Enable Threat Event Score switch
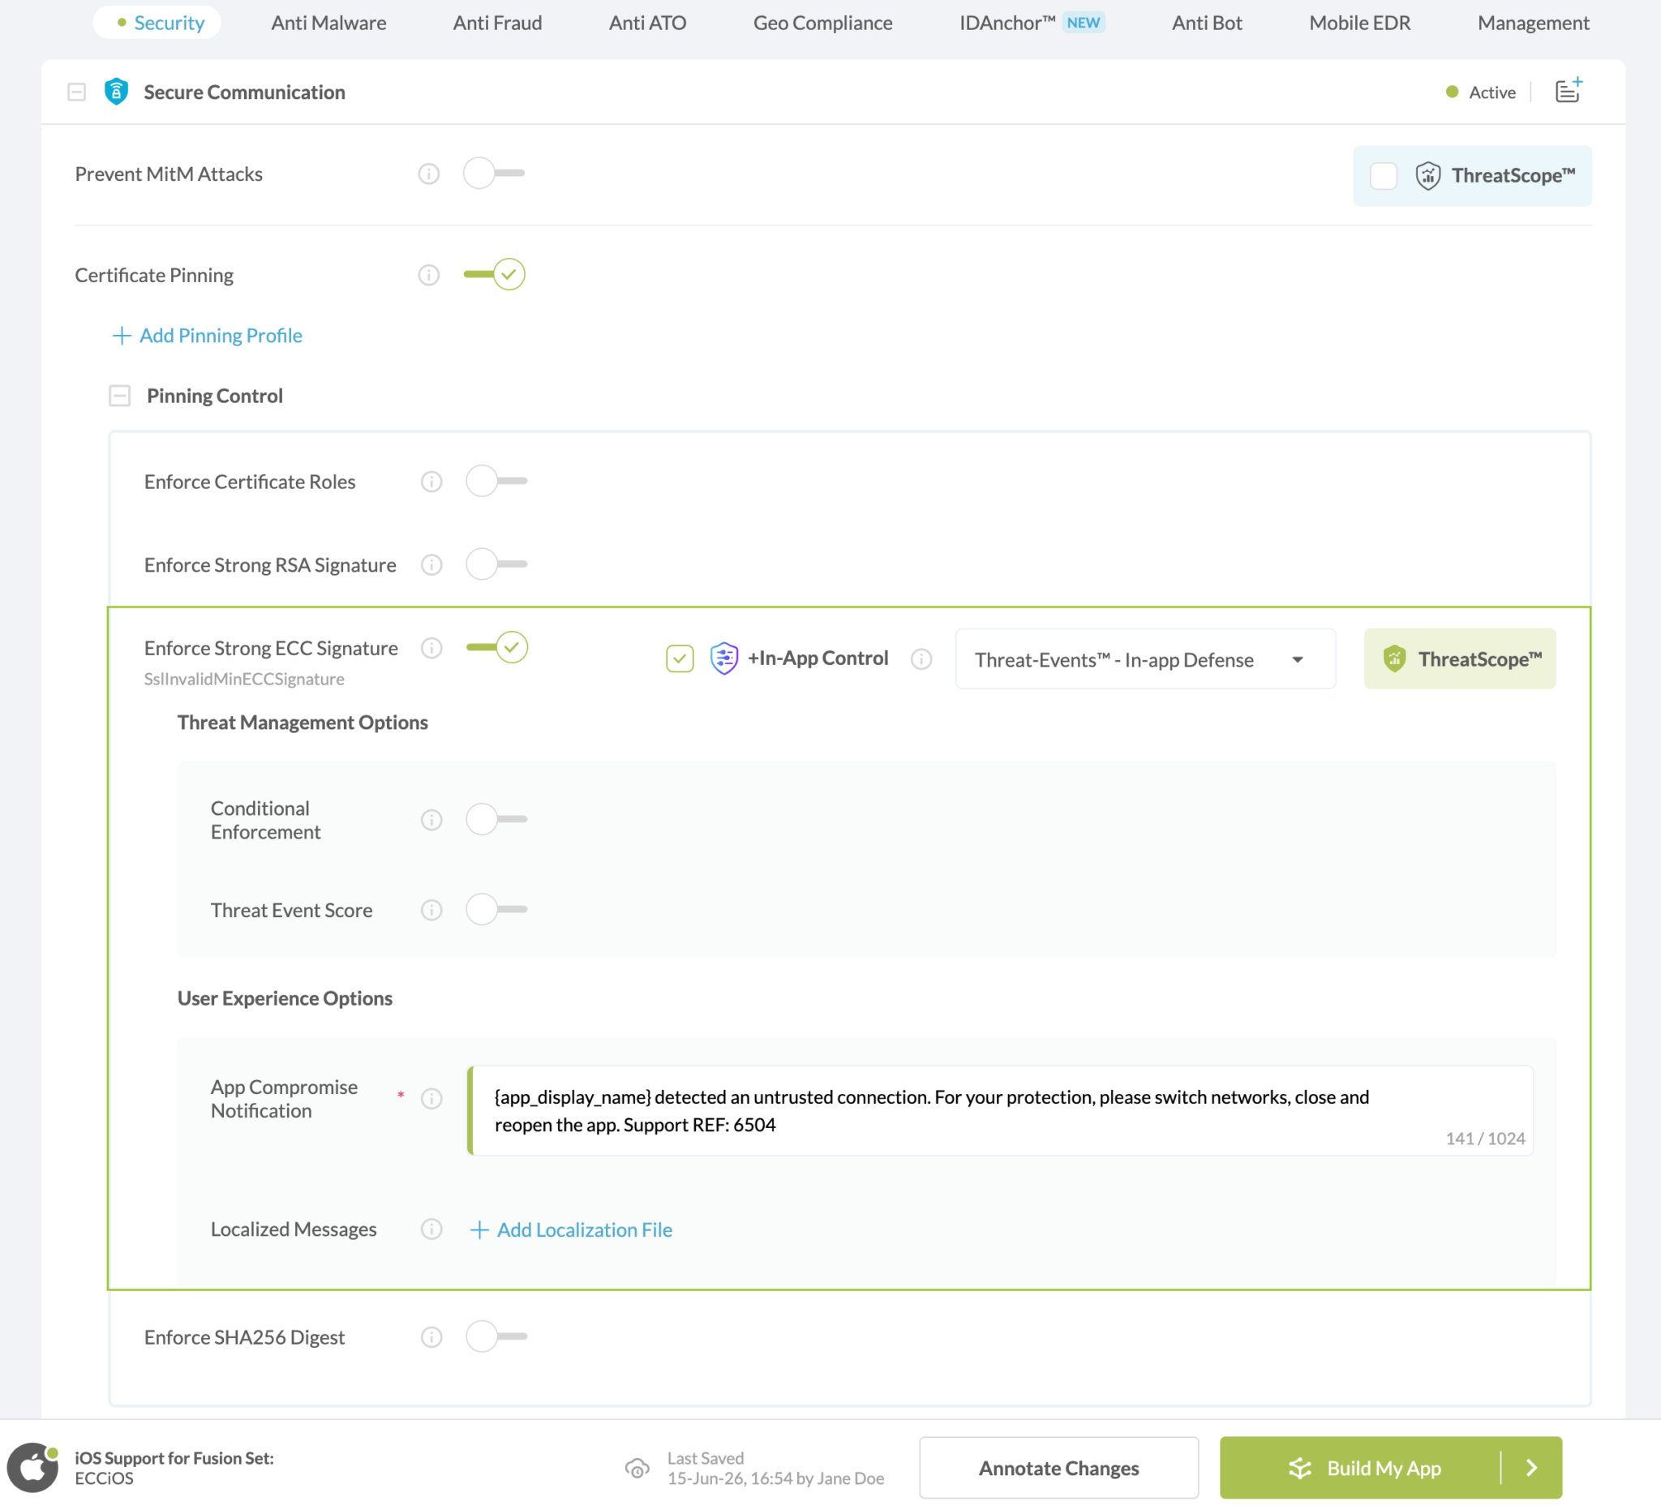 pyautogui.click(x=497, y=909)
